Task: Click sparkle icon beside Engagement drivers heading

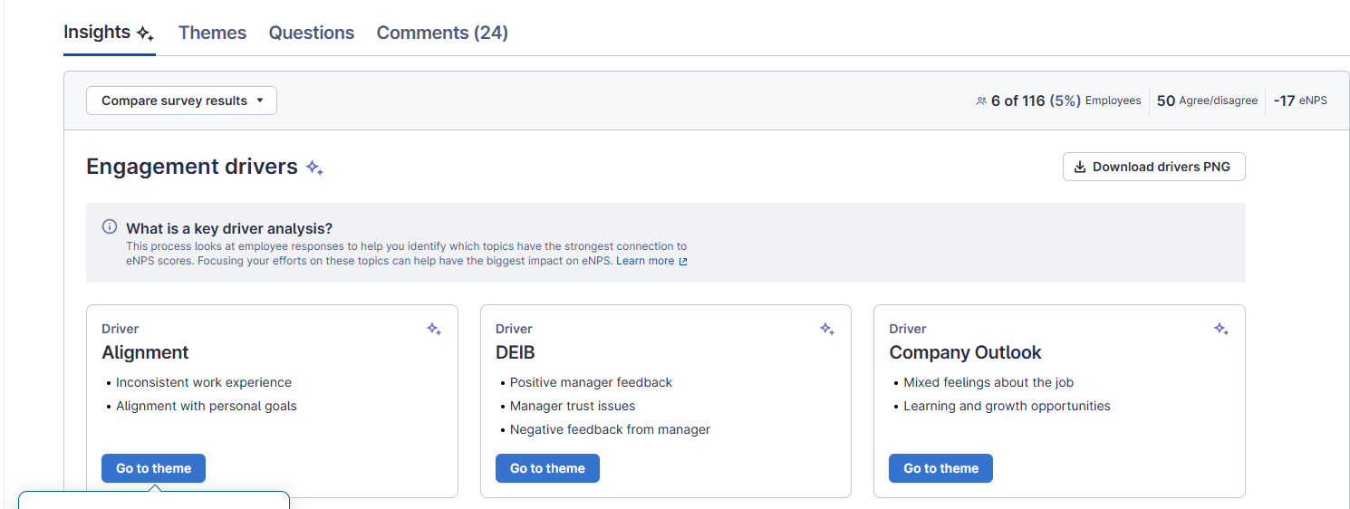Action: 314,168
